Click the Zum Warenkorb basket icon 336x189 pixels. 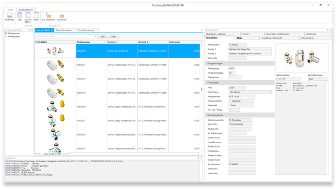coord(49,17)
